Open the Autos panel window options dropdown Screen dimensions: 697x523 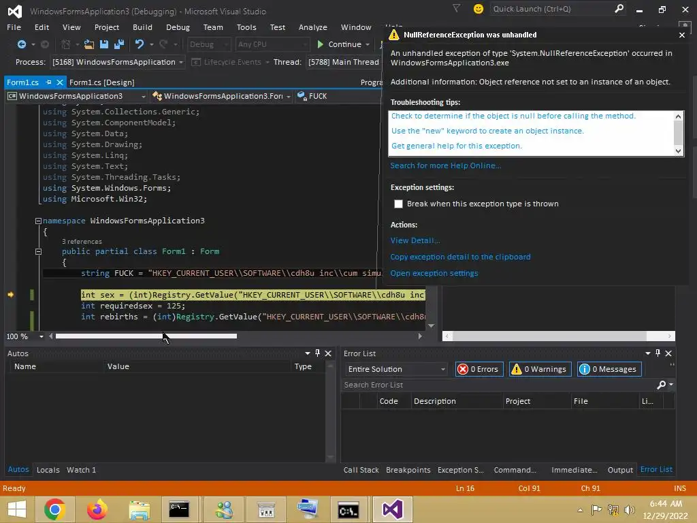[x=307, y=353]
